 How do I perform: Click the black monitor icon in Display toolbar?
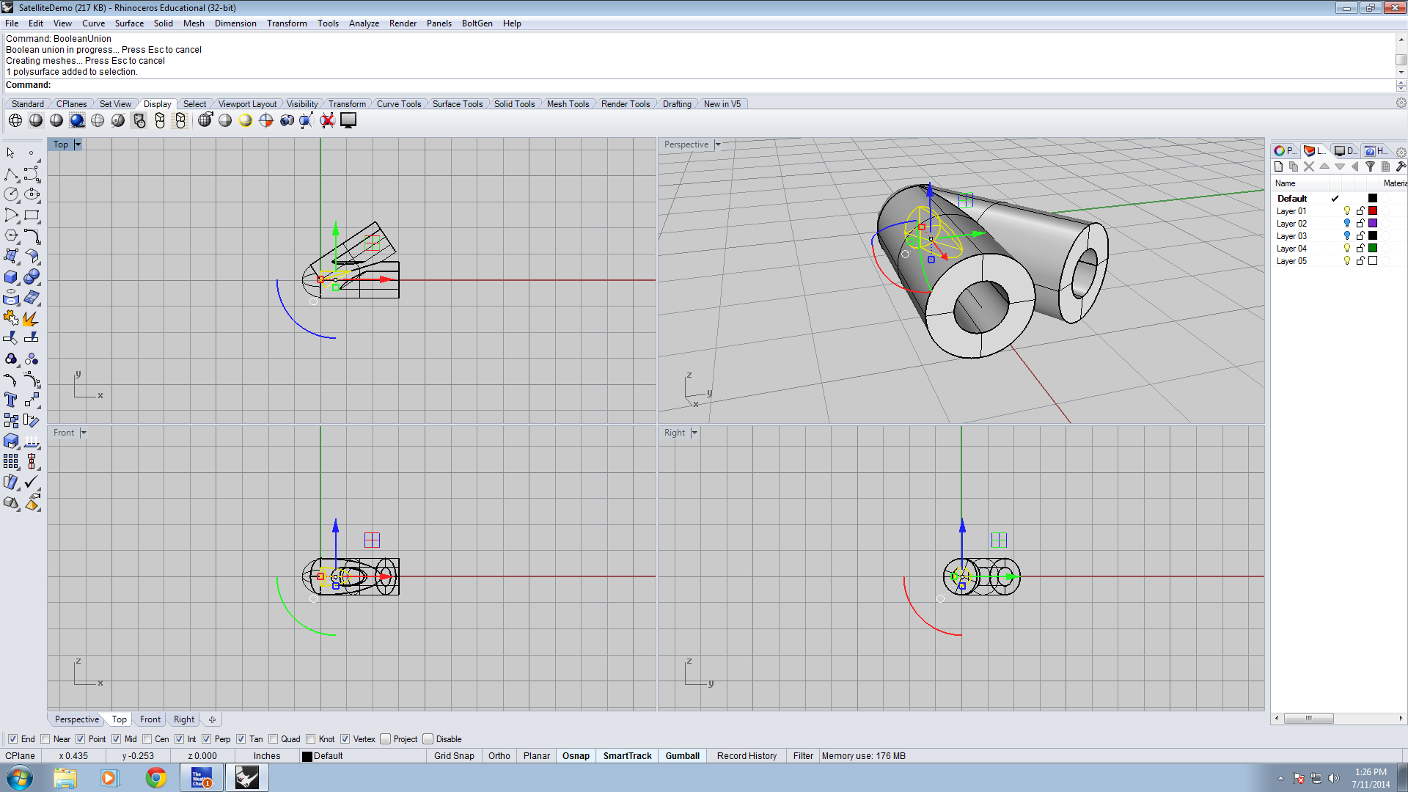pos(348,120)
